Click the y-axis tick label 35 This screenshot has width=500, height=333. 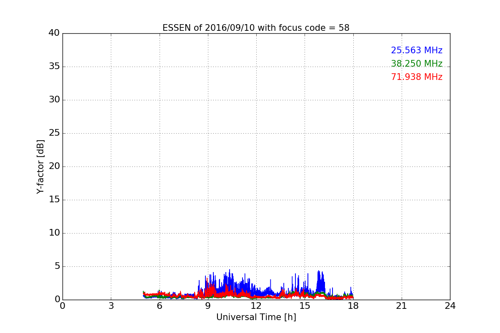[54, 67]
